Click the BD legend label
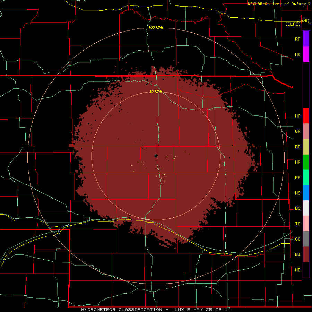 (x=297, y=147)
